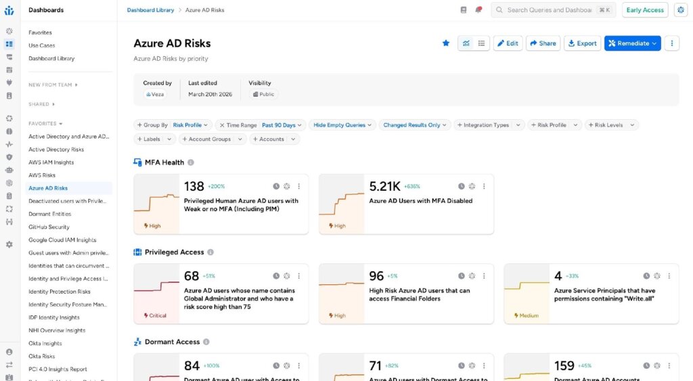Click the dashboard more options kebab button
This screenshot has width=693, height=381.
pos(671,43)
